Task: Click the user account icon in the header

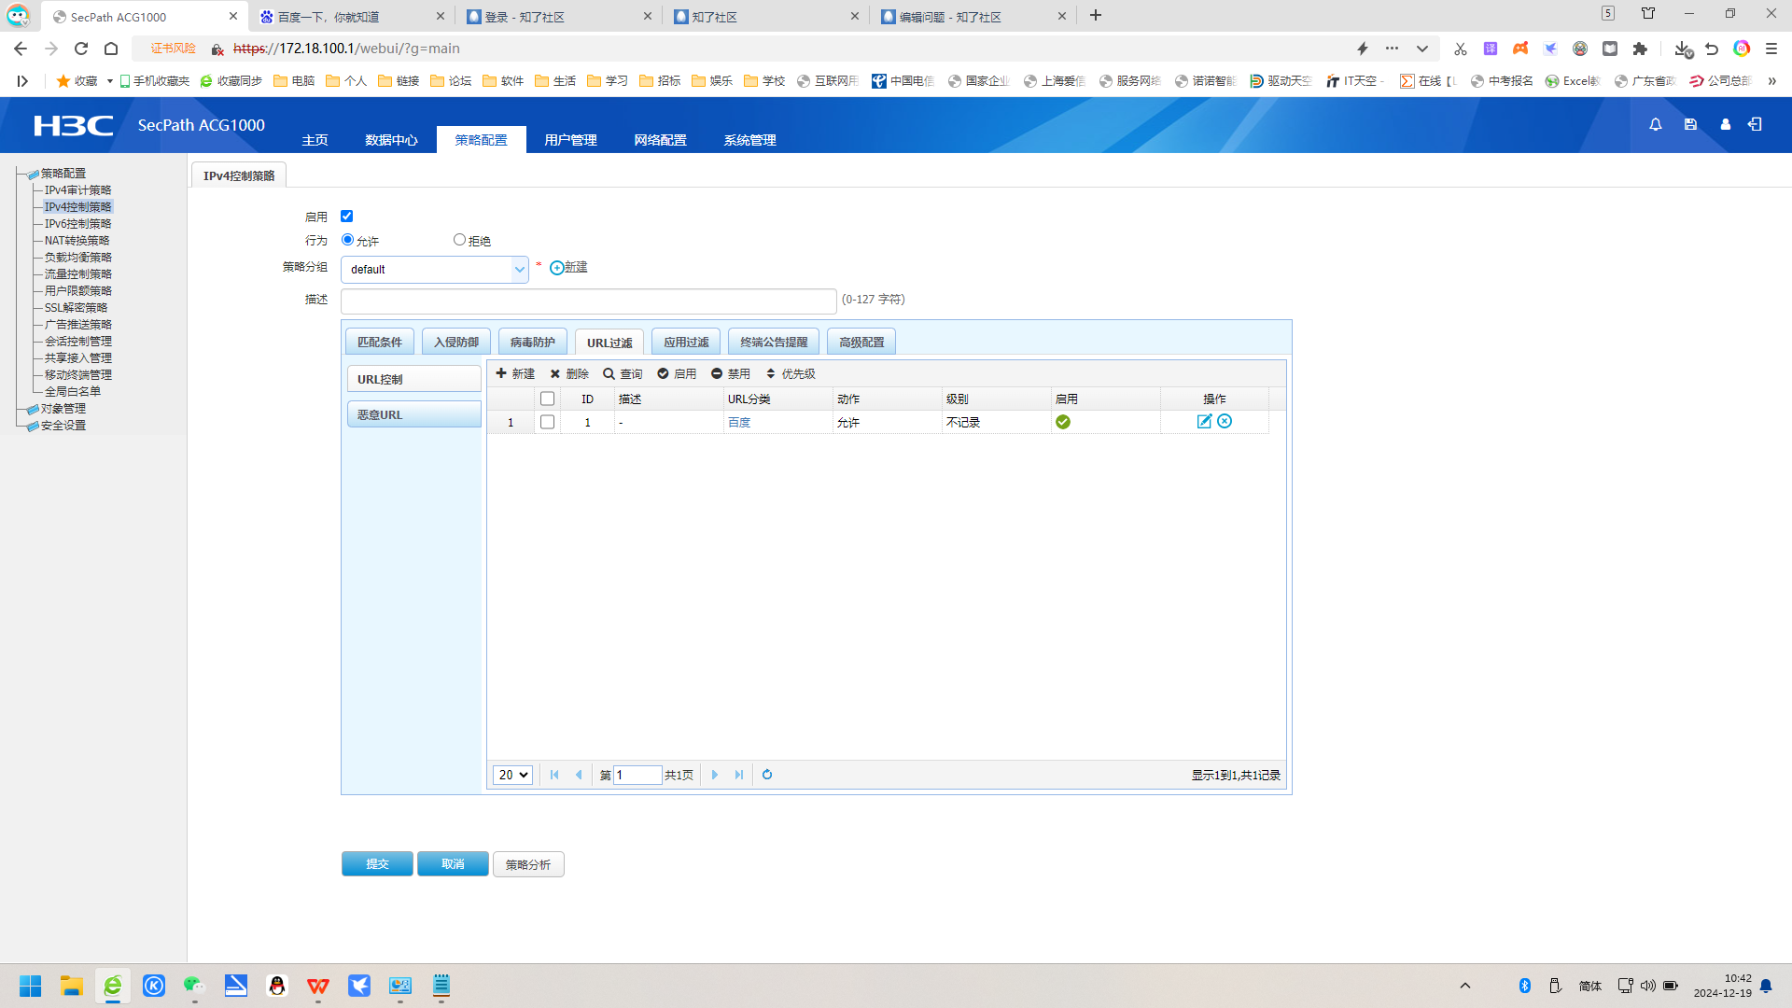Action: 1725,124
